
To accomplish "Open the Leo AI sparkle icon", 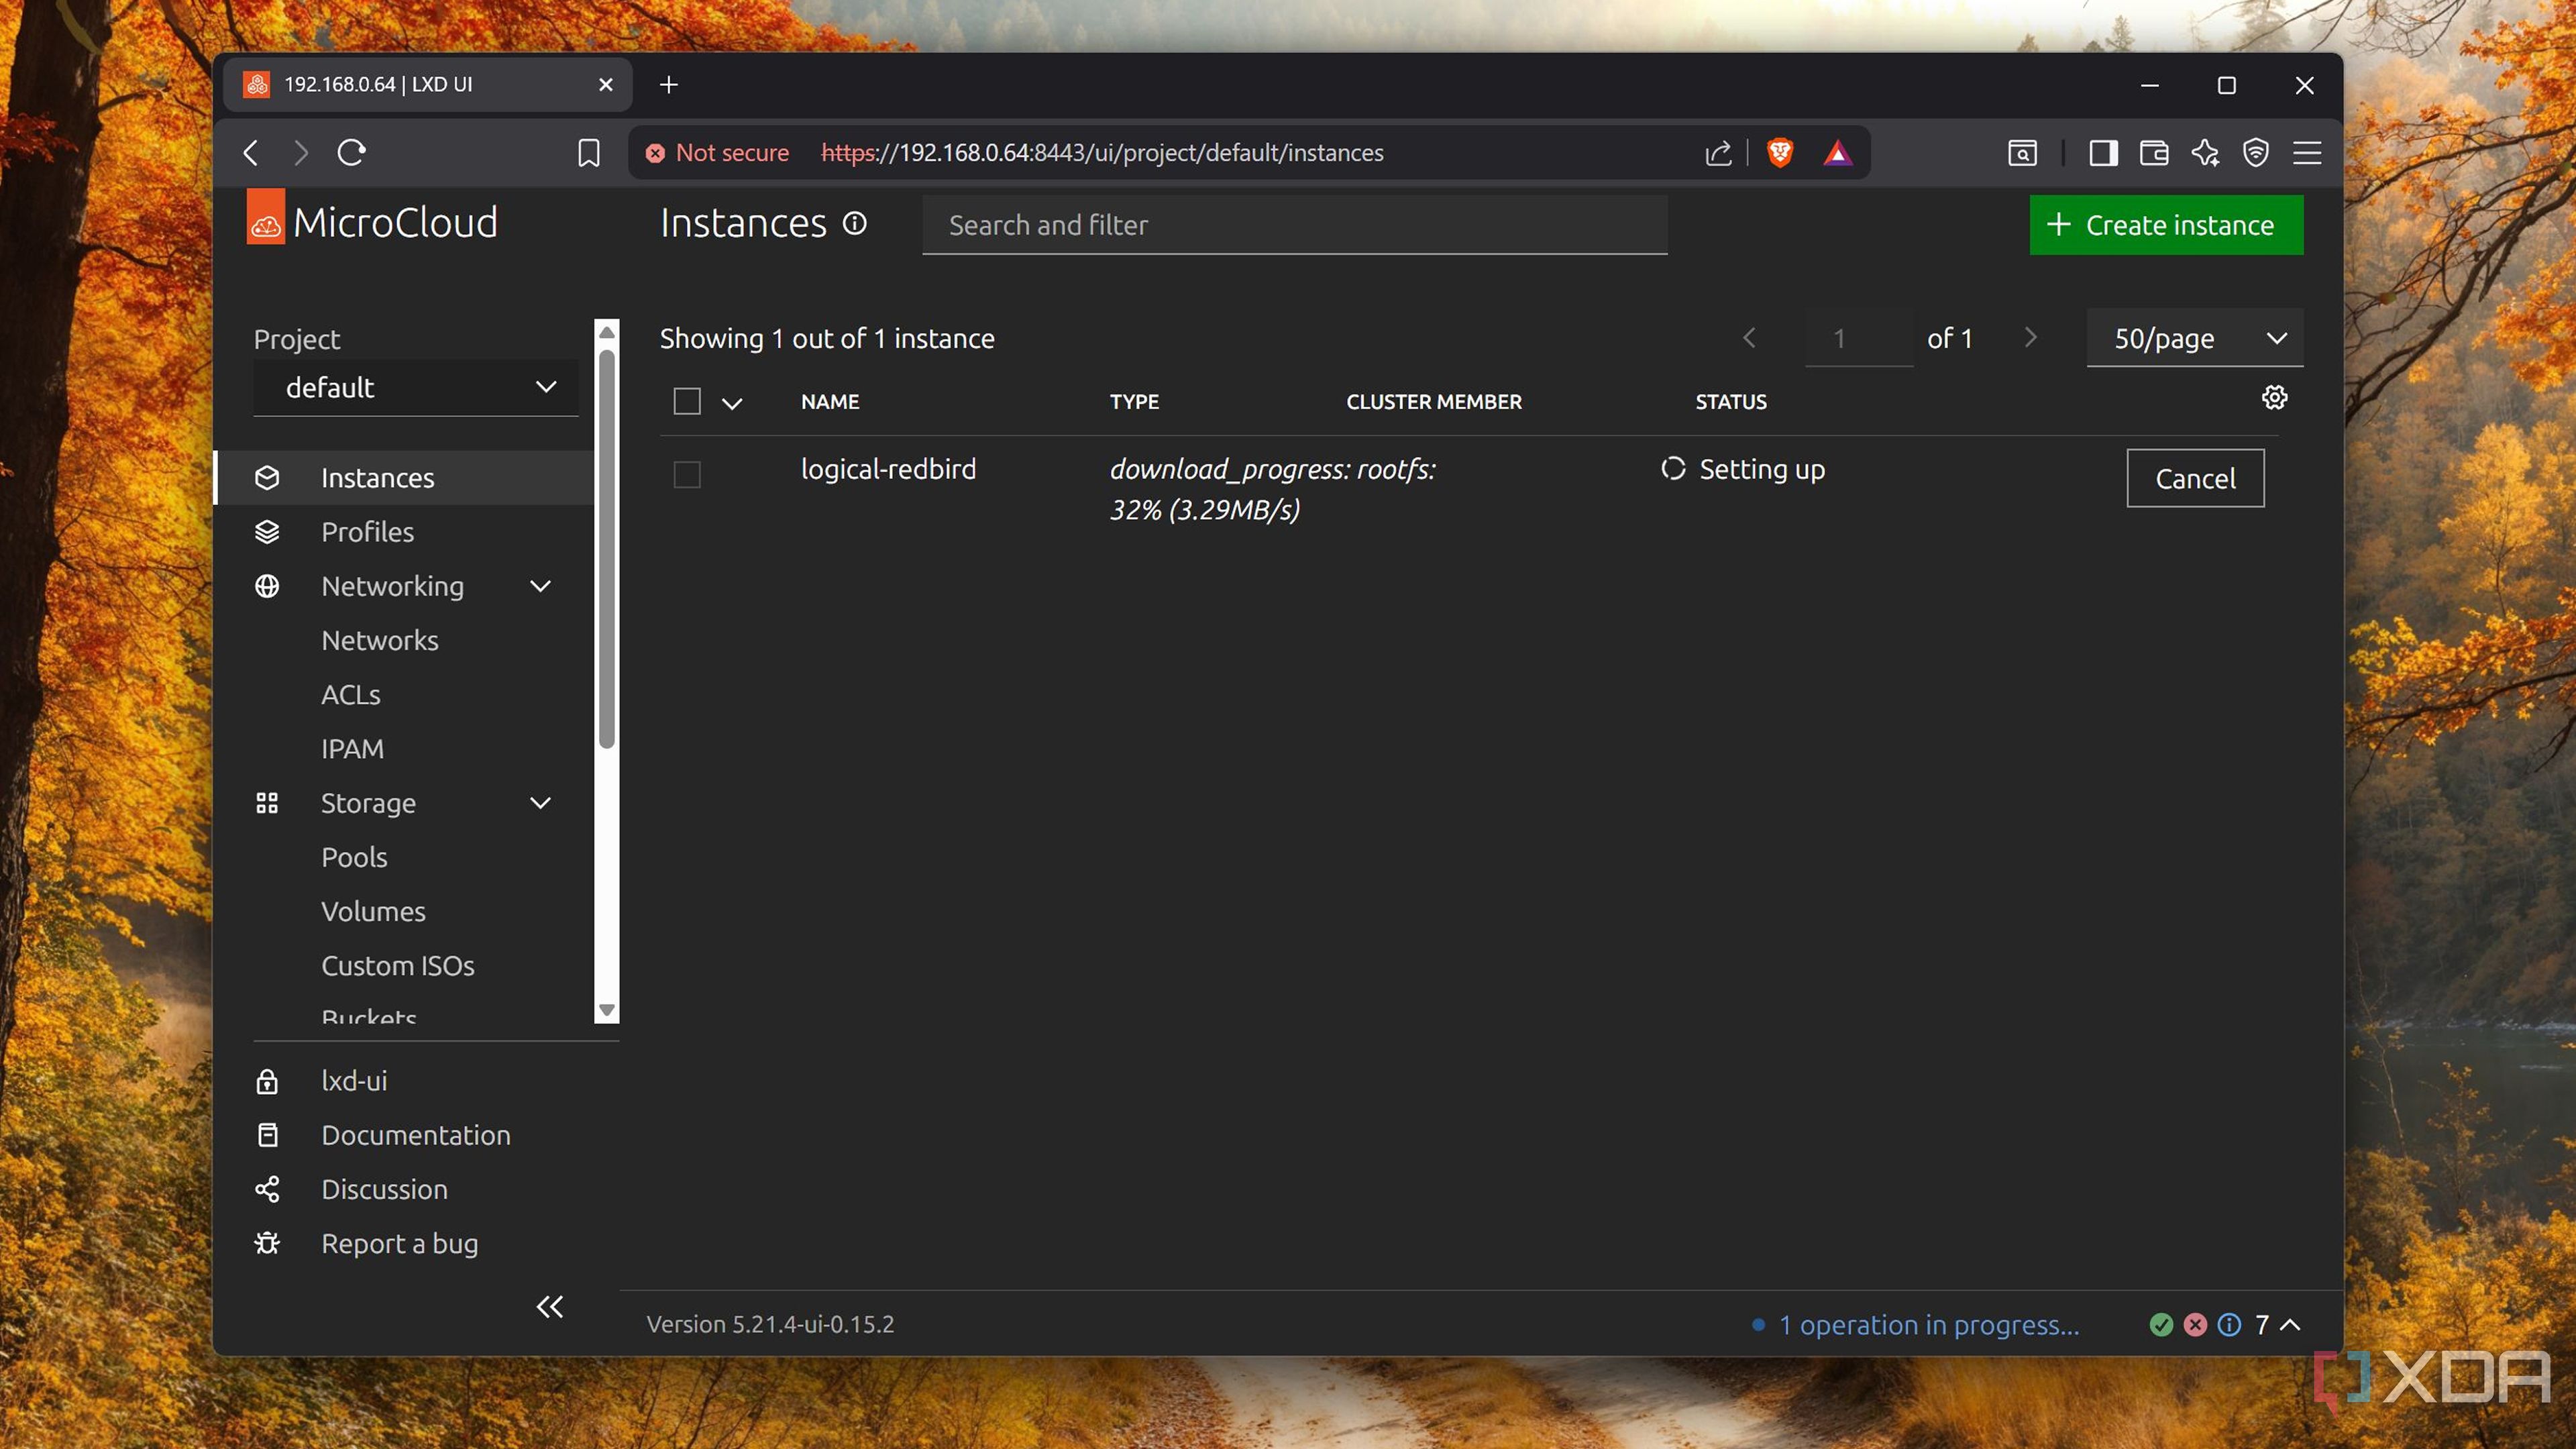I will (x=2205, y=153).
